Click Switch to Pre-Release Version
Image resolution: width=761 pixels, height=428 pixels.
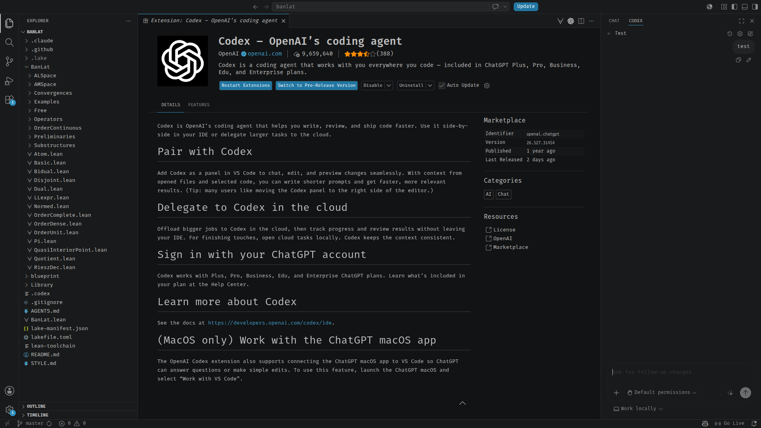[317, 86]
